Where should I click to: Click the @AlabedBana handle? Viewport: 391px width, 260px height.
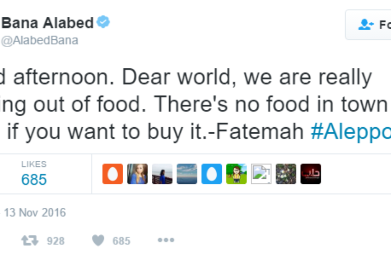[40, 40]
